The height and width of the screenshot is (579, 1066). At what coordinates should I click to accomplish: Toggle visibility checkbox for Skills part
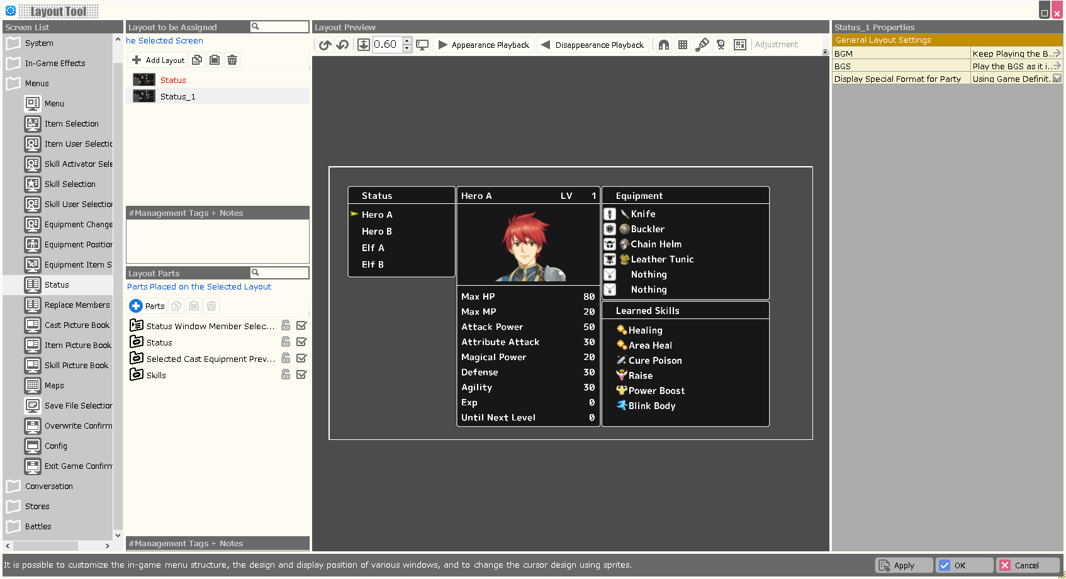click(x=301, y=374)
